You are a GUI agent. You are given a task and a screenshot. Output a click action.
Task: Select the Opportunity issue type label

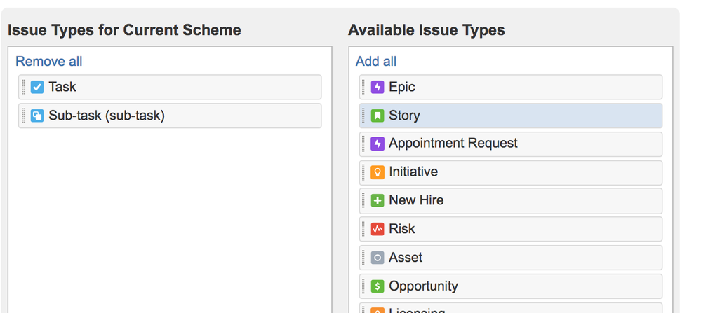coord(423,286)
